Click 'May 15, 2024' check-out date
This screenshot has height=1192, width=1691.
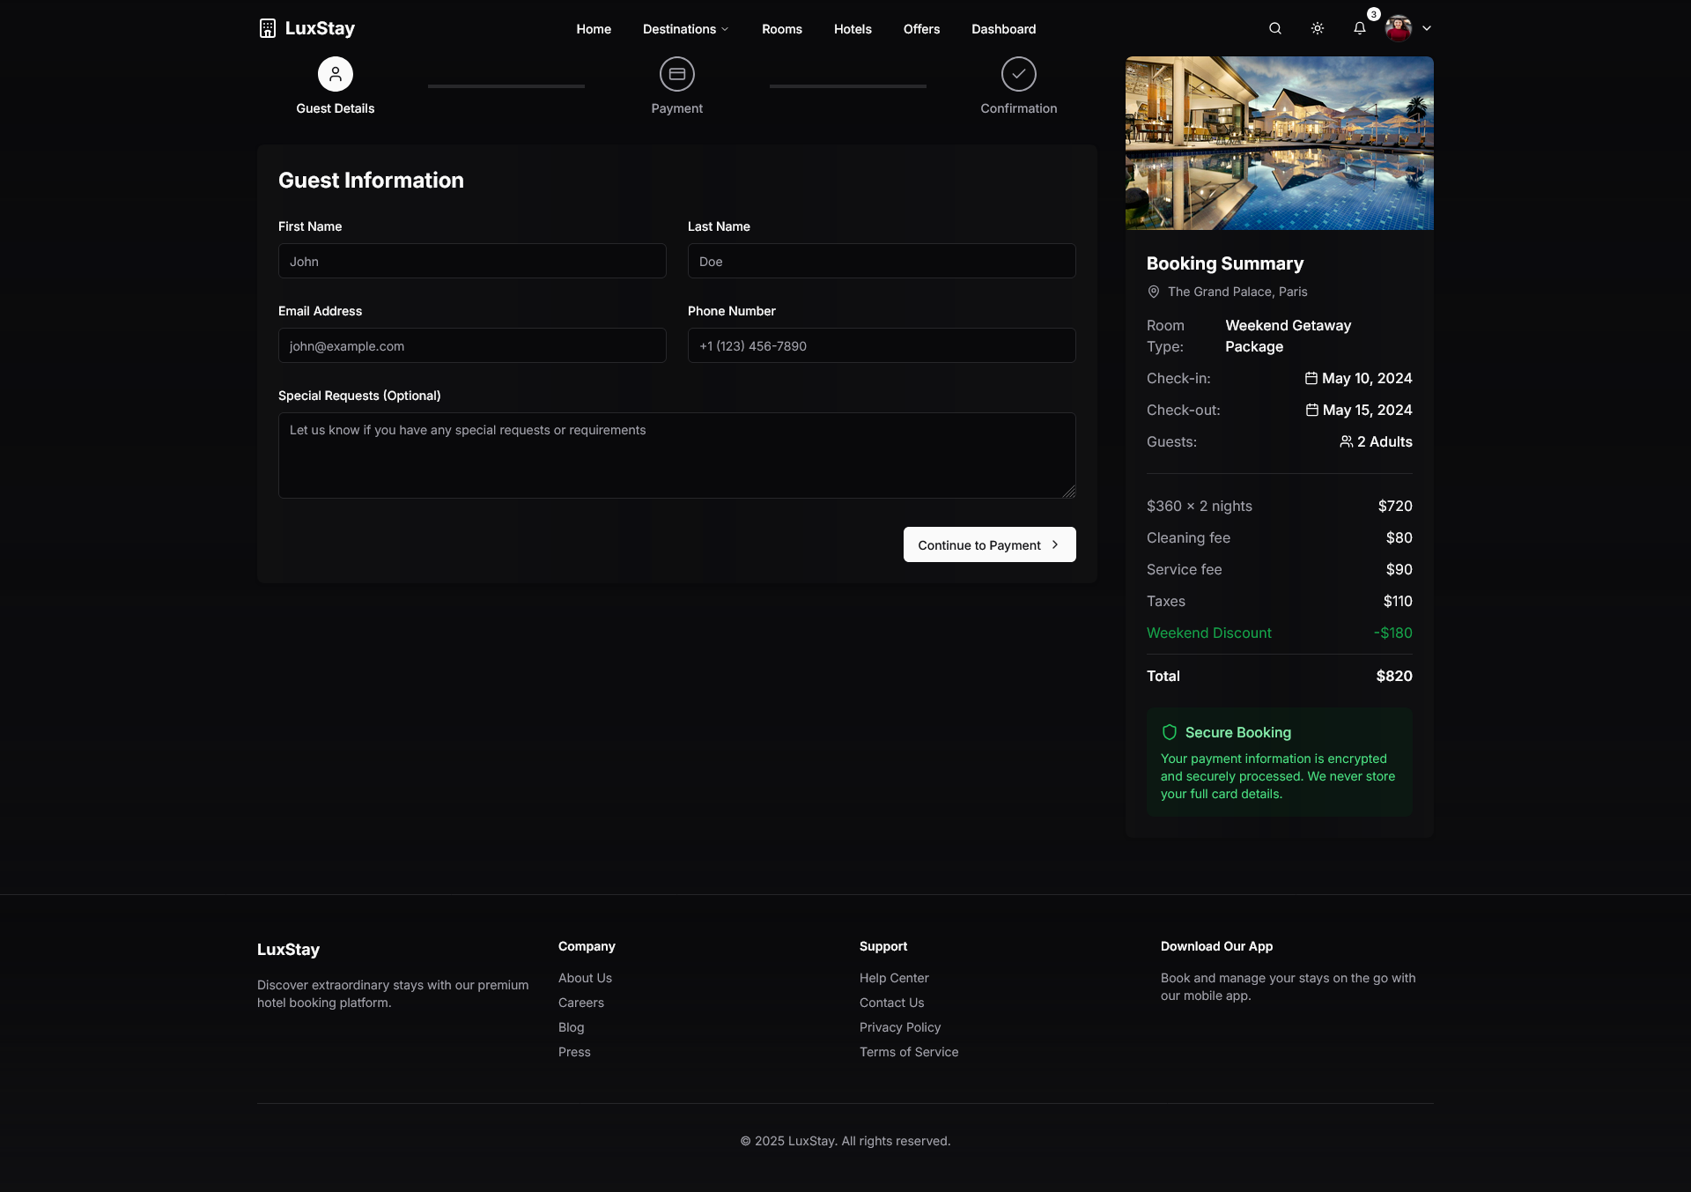click(1368, 410)
